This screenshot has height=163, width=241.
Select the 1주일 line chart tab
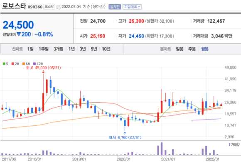(44, 49)
